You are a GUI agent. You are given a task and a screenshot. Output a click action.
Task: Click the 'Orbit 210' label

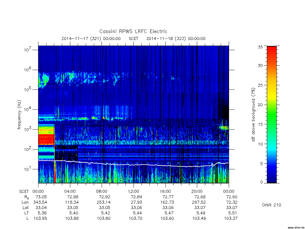point(272,205)
